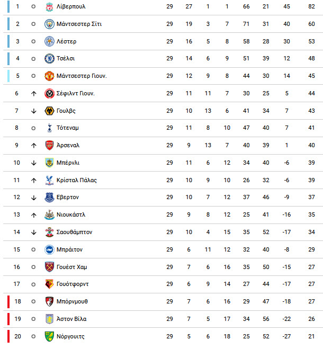Open the Σαουθάμπτον team page

pos(74,232)
